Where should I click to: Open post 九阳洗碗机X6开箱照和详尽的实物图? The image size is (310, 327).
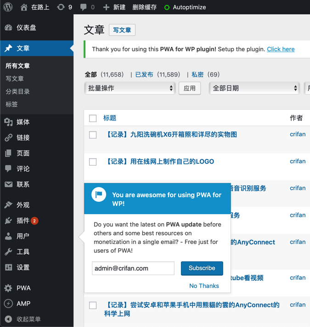171,134
